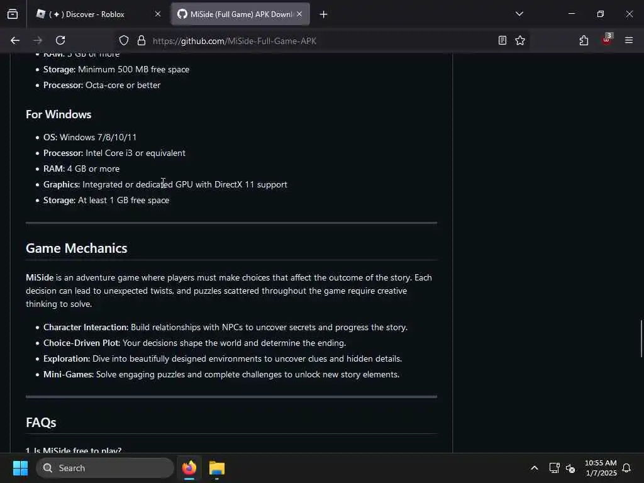The width and height of the screenshot is (644, 483).
Task: Open the extensions puzzle icon
Action: click(584, 40)
